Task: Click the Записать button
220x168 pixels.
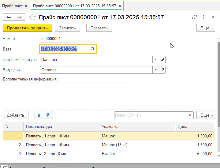Action: click(x=67, y=28)
